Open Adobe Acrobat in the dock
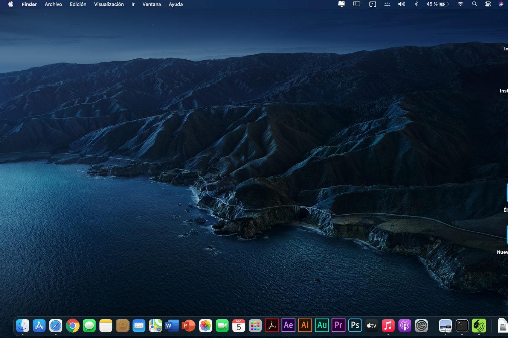The image size is (508, 338). [272, 326]
